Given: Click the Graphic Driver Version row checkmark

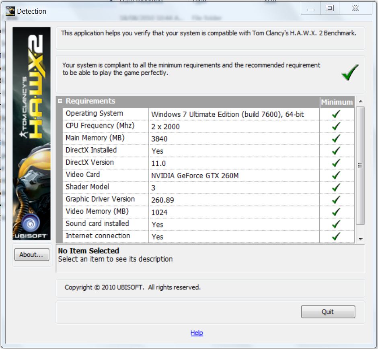Looking at the screenshot, I should tap(336, 200).
